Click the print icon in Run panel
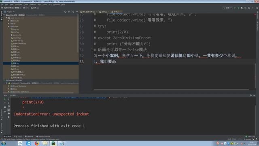 (x=9, y=114)
